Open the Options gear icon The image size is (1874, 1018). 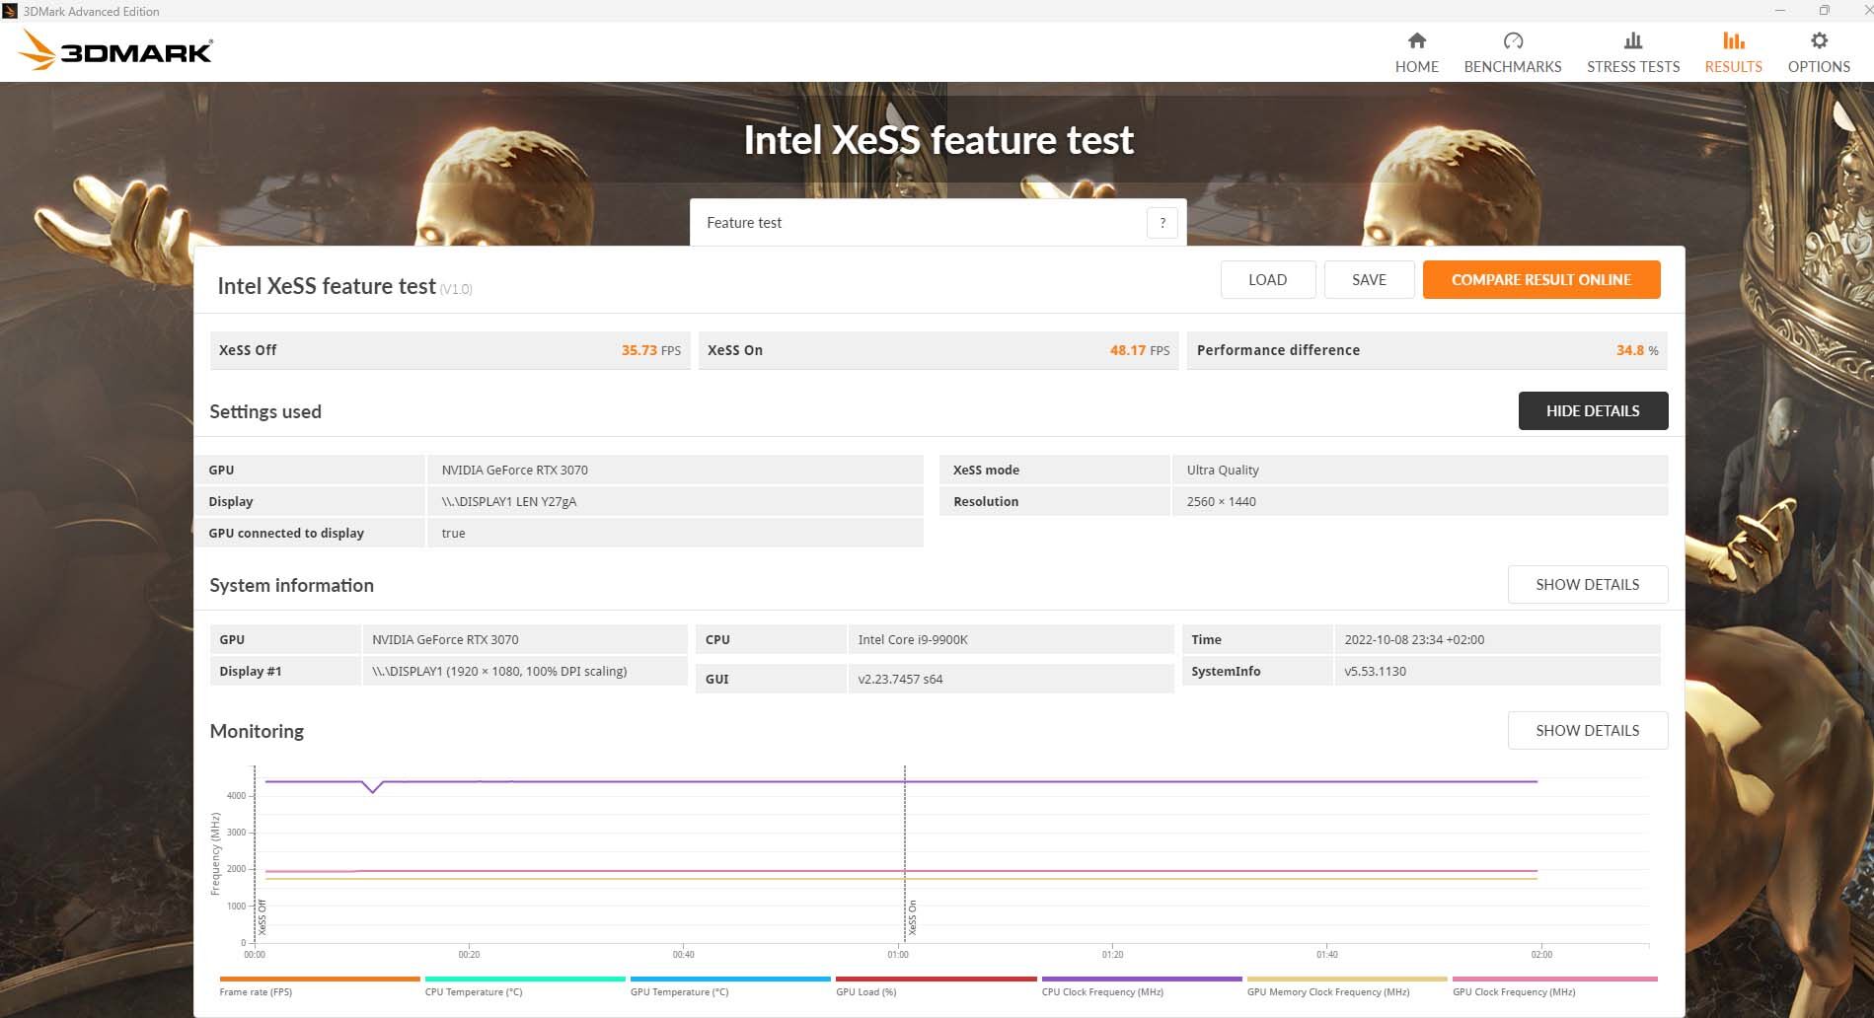tap(1819, 40)
